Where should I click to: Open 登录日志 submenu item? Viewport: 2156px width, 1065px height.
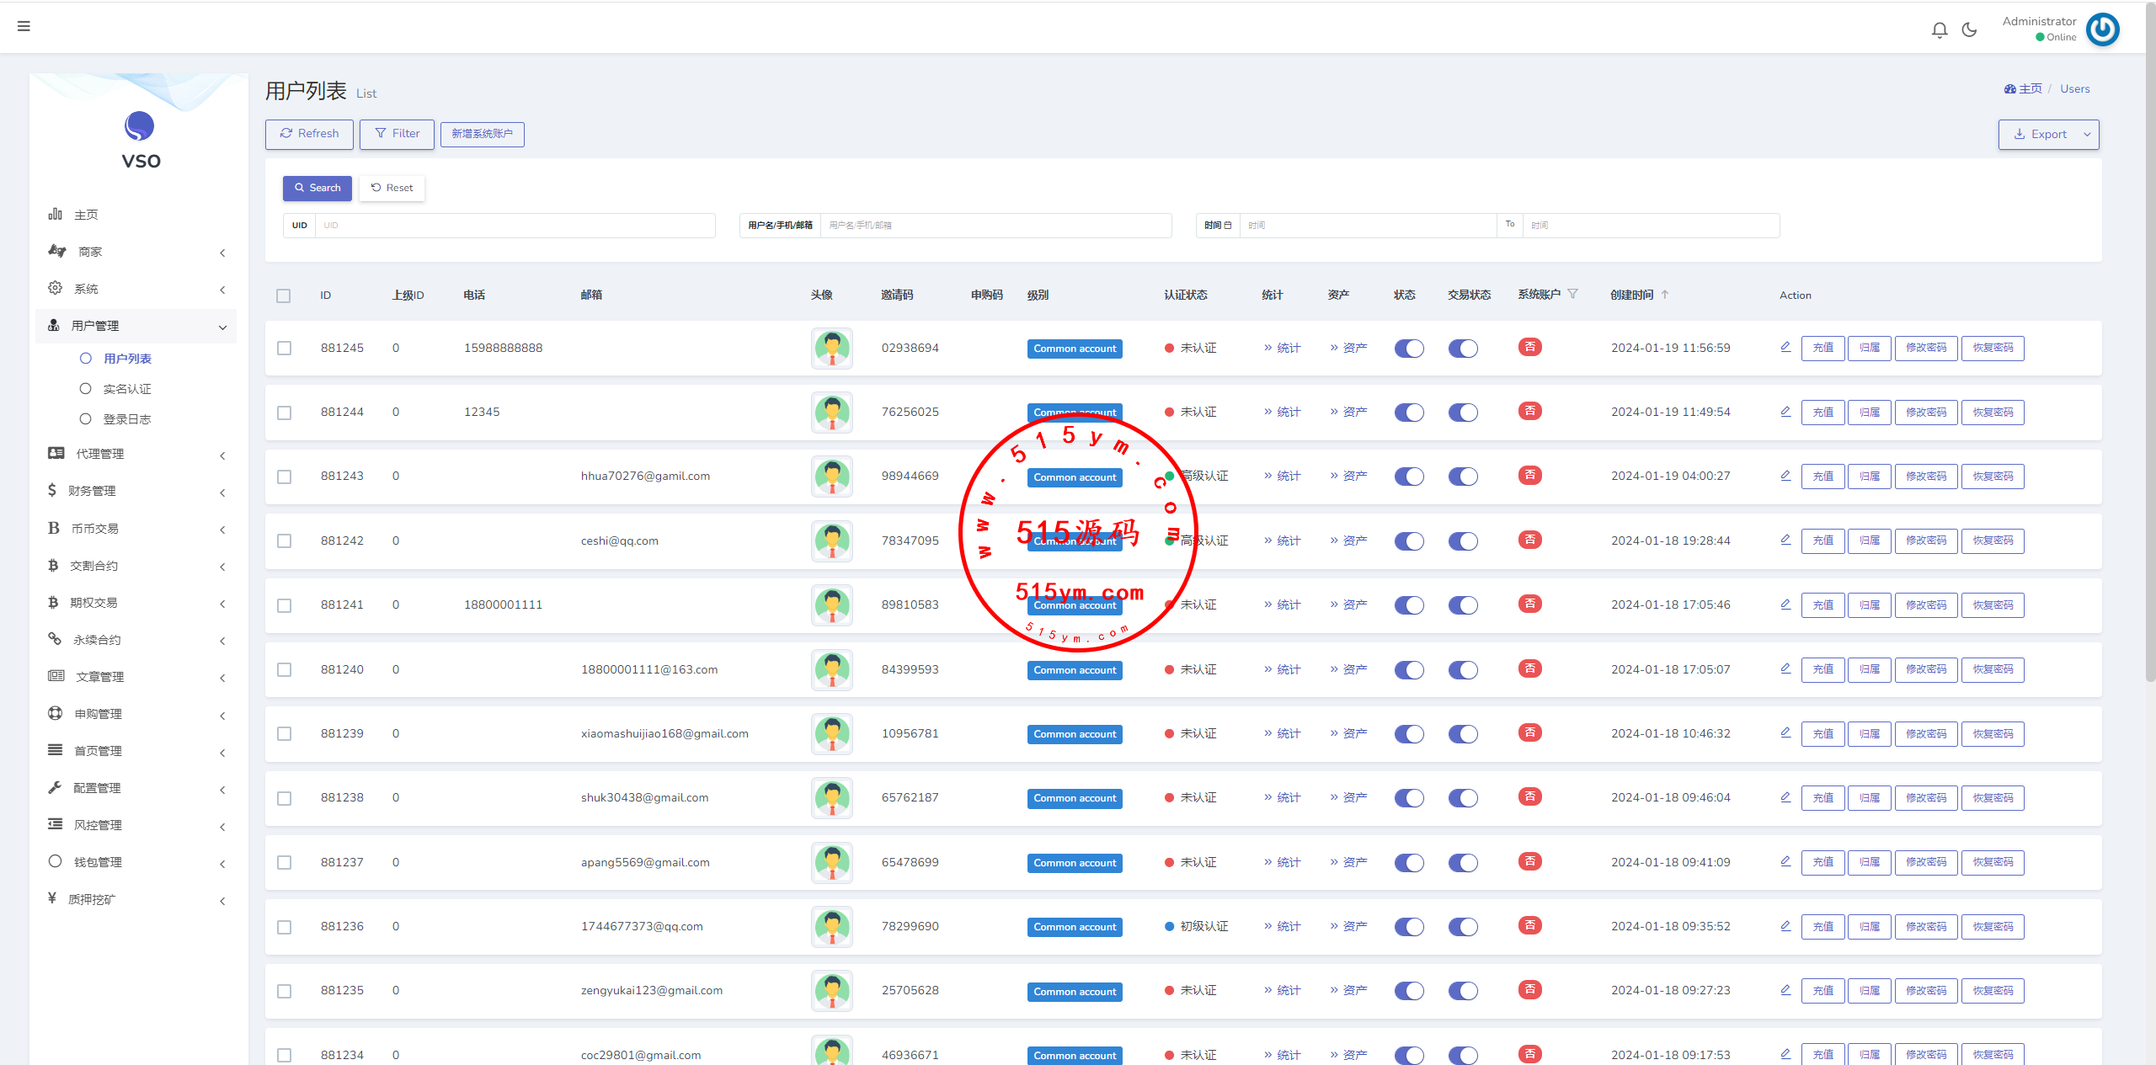(126, 419)
